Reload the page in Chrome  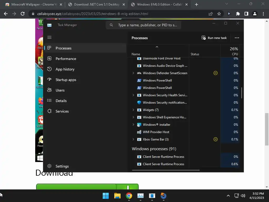click(x=23, y=14)
